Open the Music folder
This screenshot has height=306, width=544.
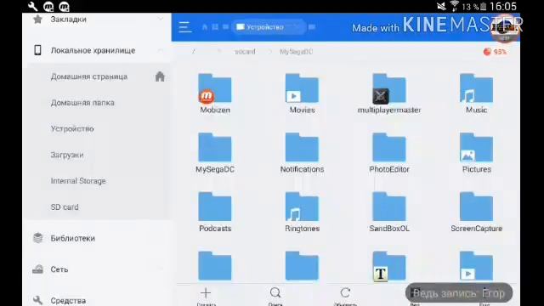pyautogui.click(x=476, y=93)
